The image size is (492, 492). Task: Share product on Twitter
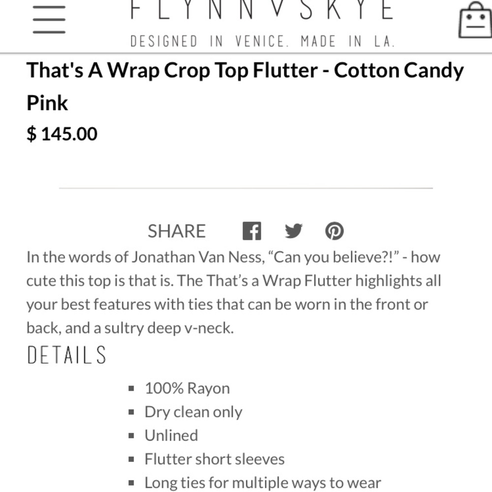[293, 231]
